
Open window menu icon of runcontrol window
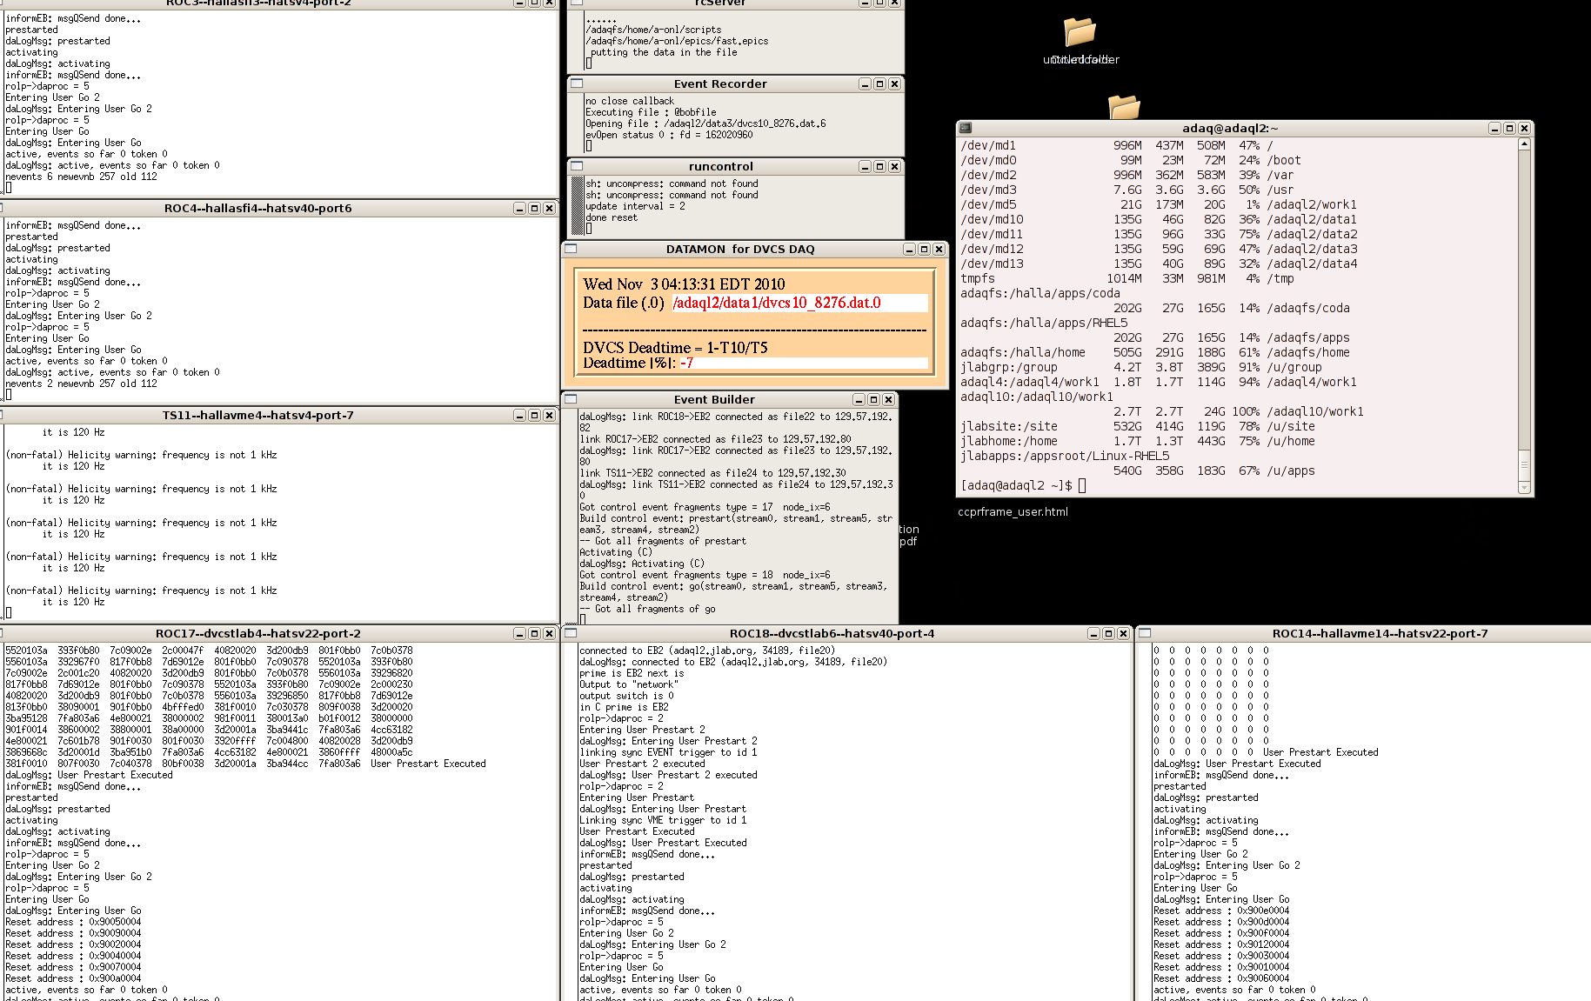(577, 166)
